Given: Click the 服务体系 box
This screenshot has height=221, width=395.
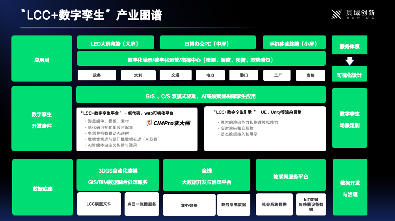Looking at the screenshot, I should tap(350, 45).
